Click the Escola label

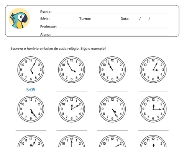[x=46, y=12]
